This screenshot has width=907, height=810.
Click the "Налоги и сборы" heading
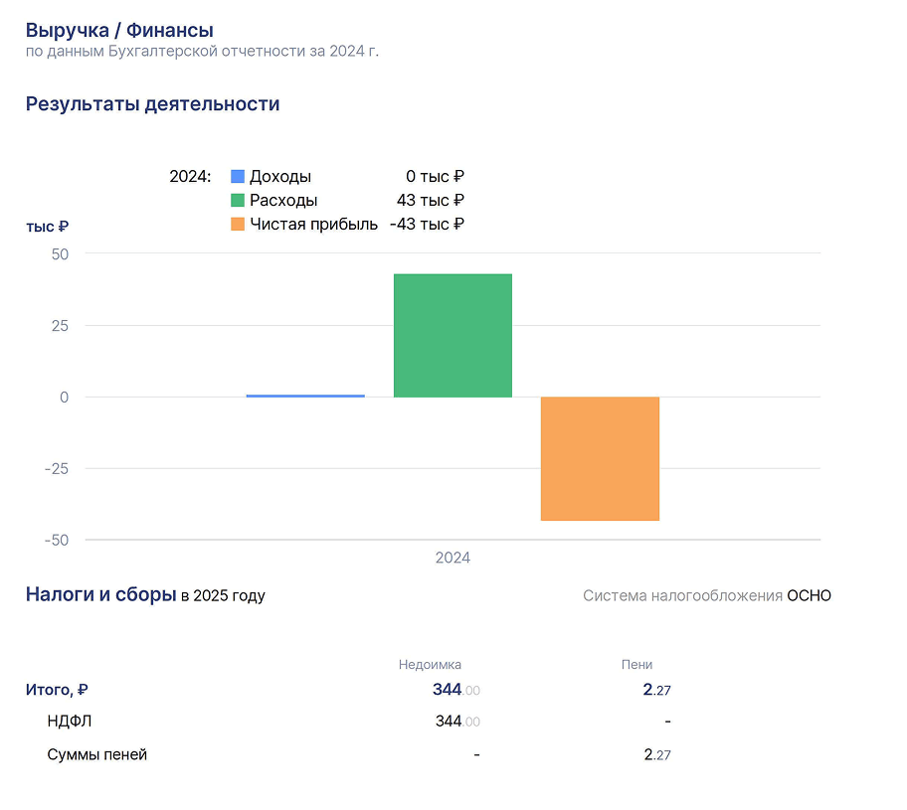pyautogui.click(x=100, y=594)
